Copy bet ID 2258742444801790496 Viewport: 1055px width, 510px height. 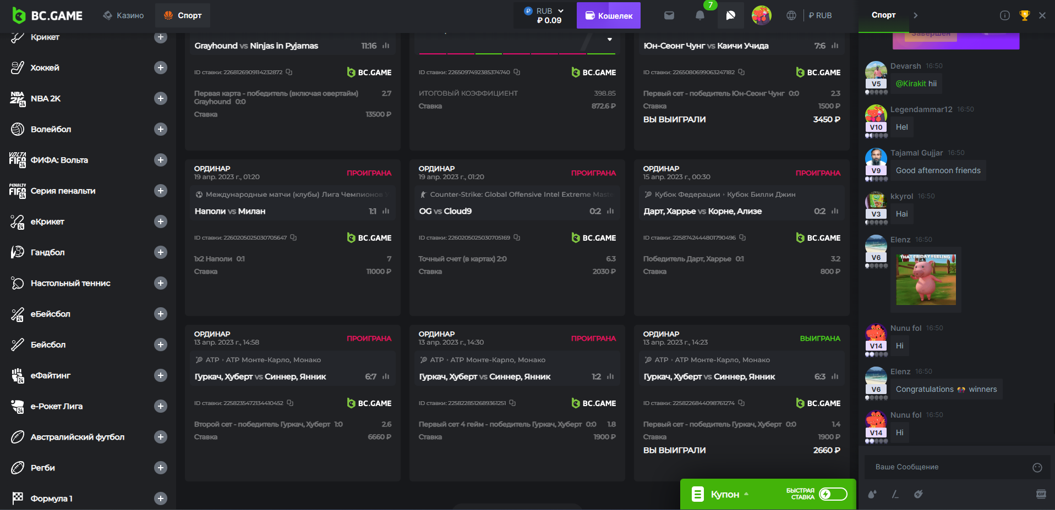pyautogui.click(x=742, y=237)
